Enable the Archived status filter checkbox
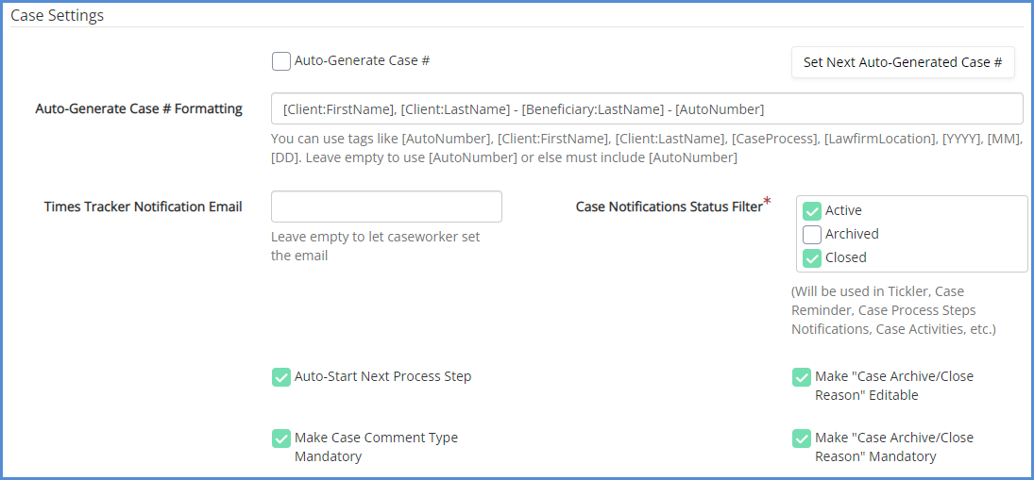 812,235
